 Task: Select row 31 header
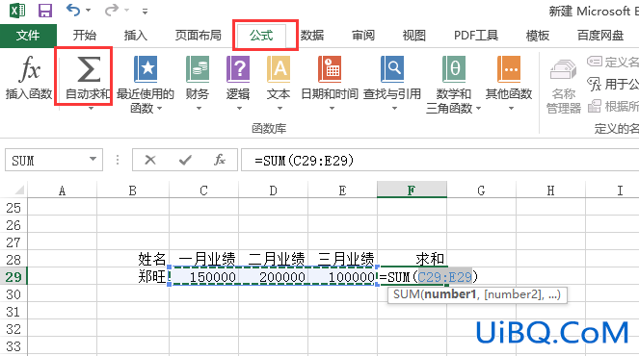coord(13,312)
